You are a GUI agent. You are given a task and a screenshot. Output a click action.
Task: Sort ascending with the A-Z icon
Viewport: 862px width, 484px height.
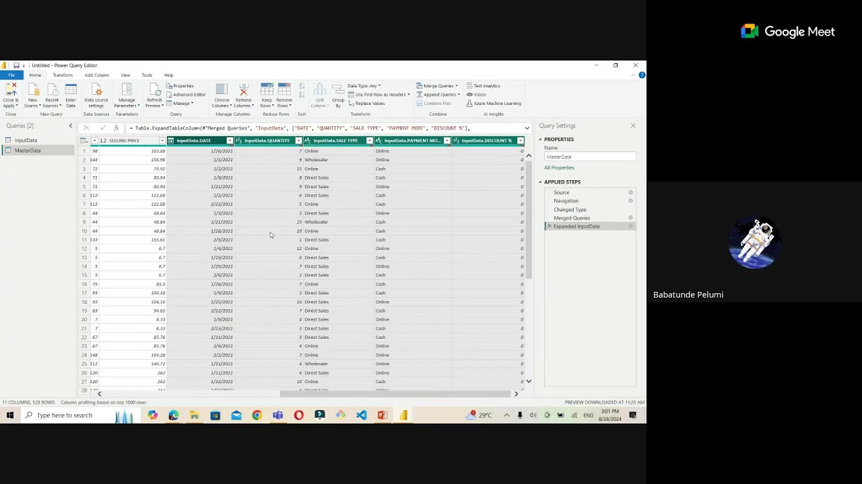click(x=301, y=87)
